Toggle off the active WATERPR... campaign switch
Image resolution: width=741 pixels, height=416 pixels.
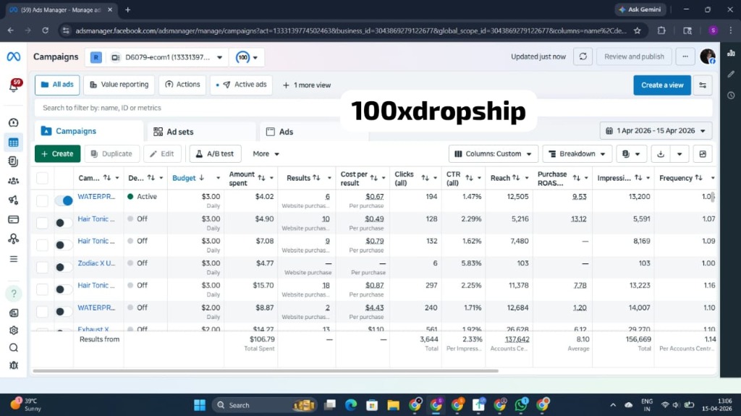[x=64, y=200]
